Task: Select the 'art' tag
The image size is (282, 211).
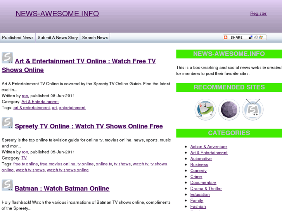Action: pos(54,108)
